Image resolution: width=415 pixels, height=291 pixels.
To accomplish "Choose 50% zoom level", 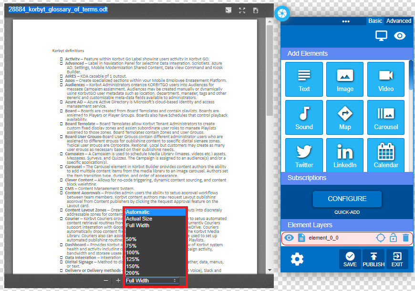I will [156, 239].
